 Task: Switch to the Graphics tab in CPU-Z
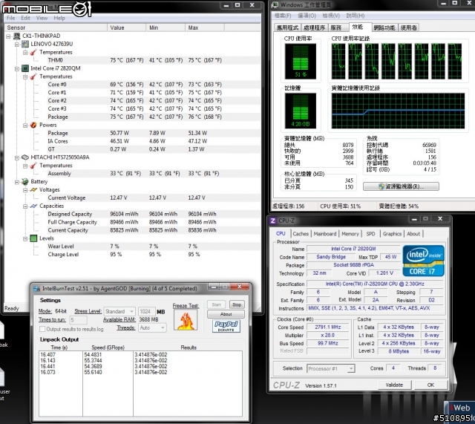click(392, 234)
